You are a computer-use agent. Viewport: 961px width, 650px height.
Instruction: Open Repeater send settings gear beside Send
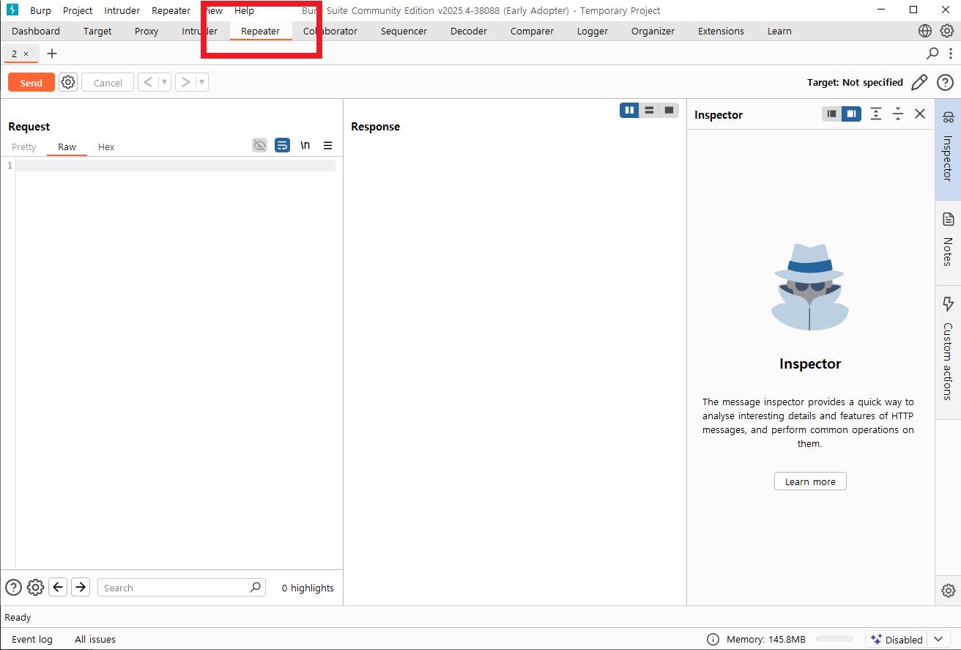68,82
